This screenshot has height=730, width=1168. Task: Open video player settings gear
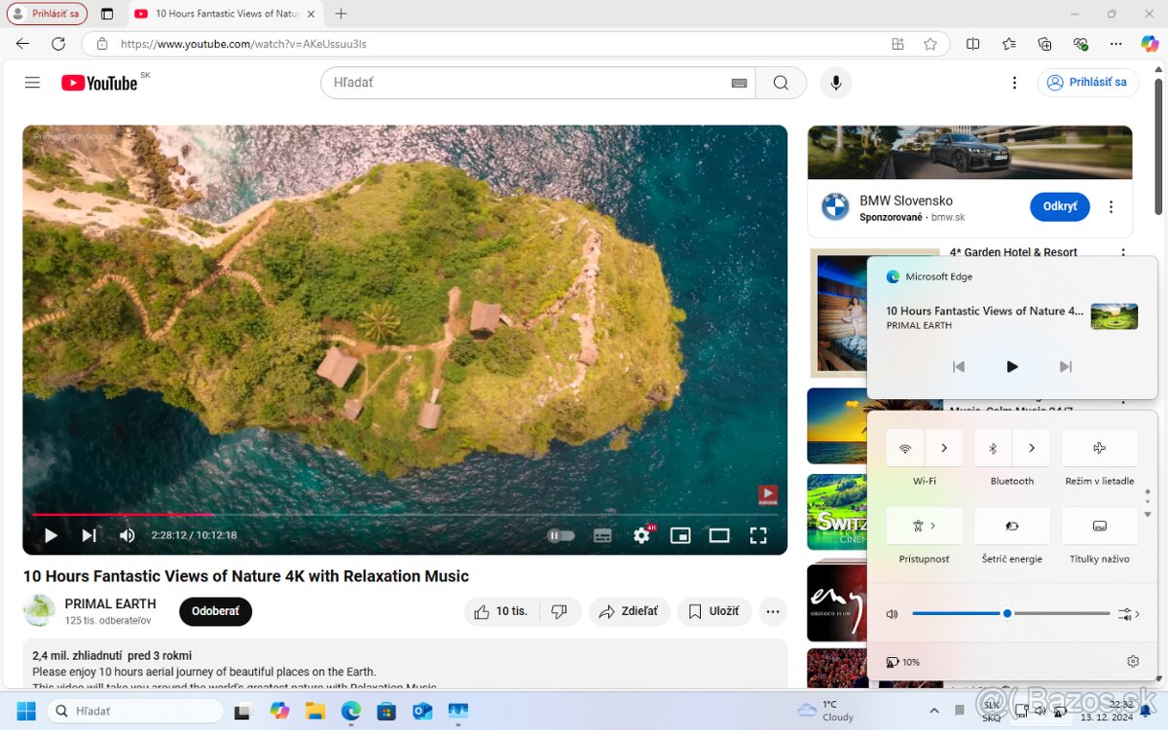641,535
